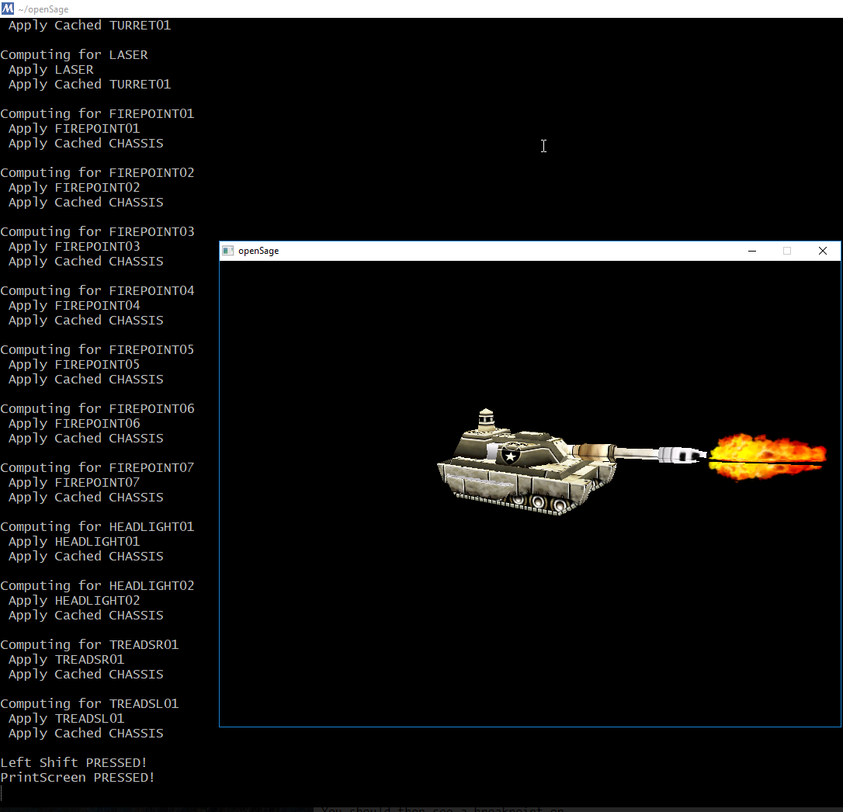Click the 'Computing for LASER' line
This screenshot has height=812, width=843.
click(75, 55)
